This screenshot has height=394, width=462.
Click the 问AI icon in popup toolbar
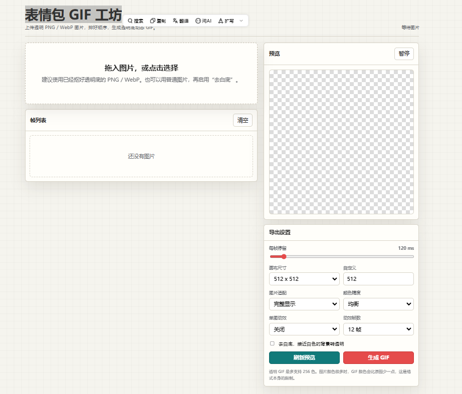click(198, 21)
